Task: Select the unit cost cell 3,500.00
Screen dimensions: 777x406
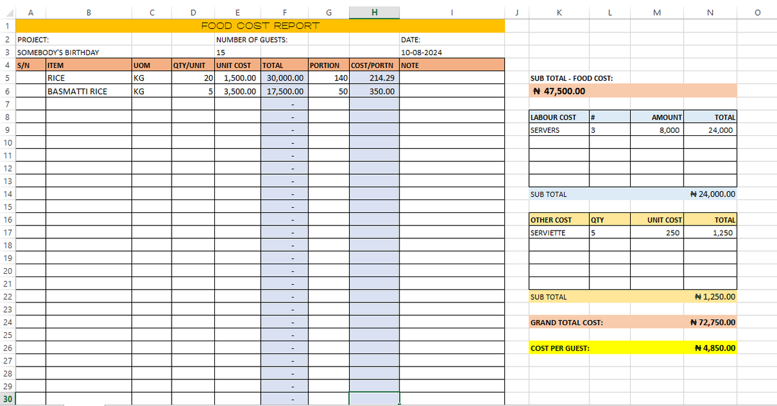Action: point(238,91)
